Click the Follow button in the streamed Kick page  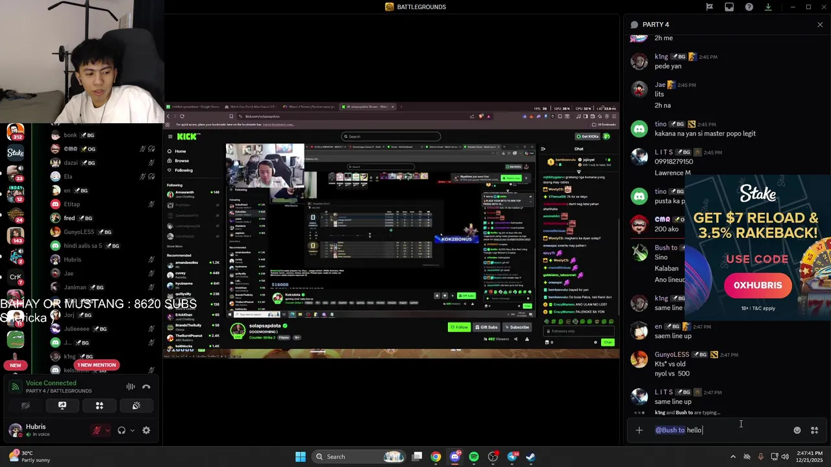[459, 327]
